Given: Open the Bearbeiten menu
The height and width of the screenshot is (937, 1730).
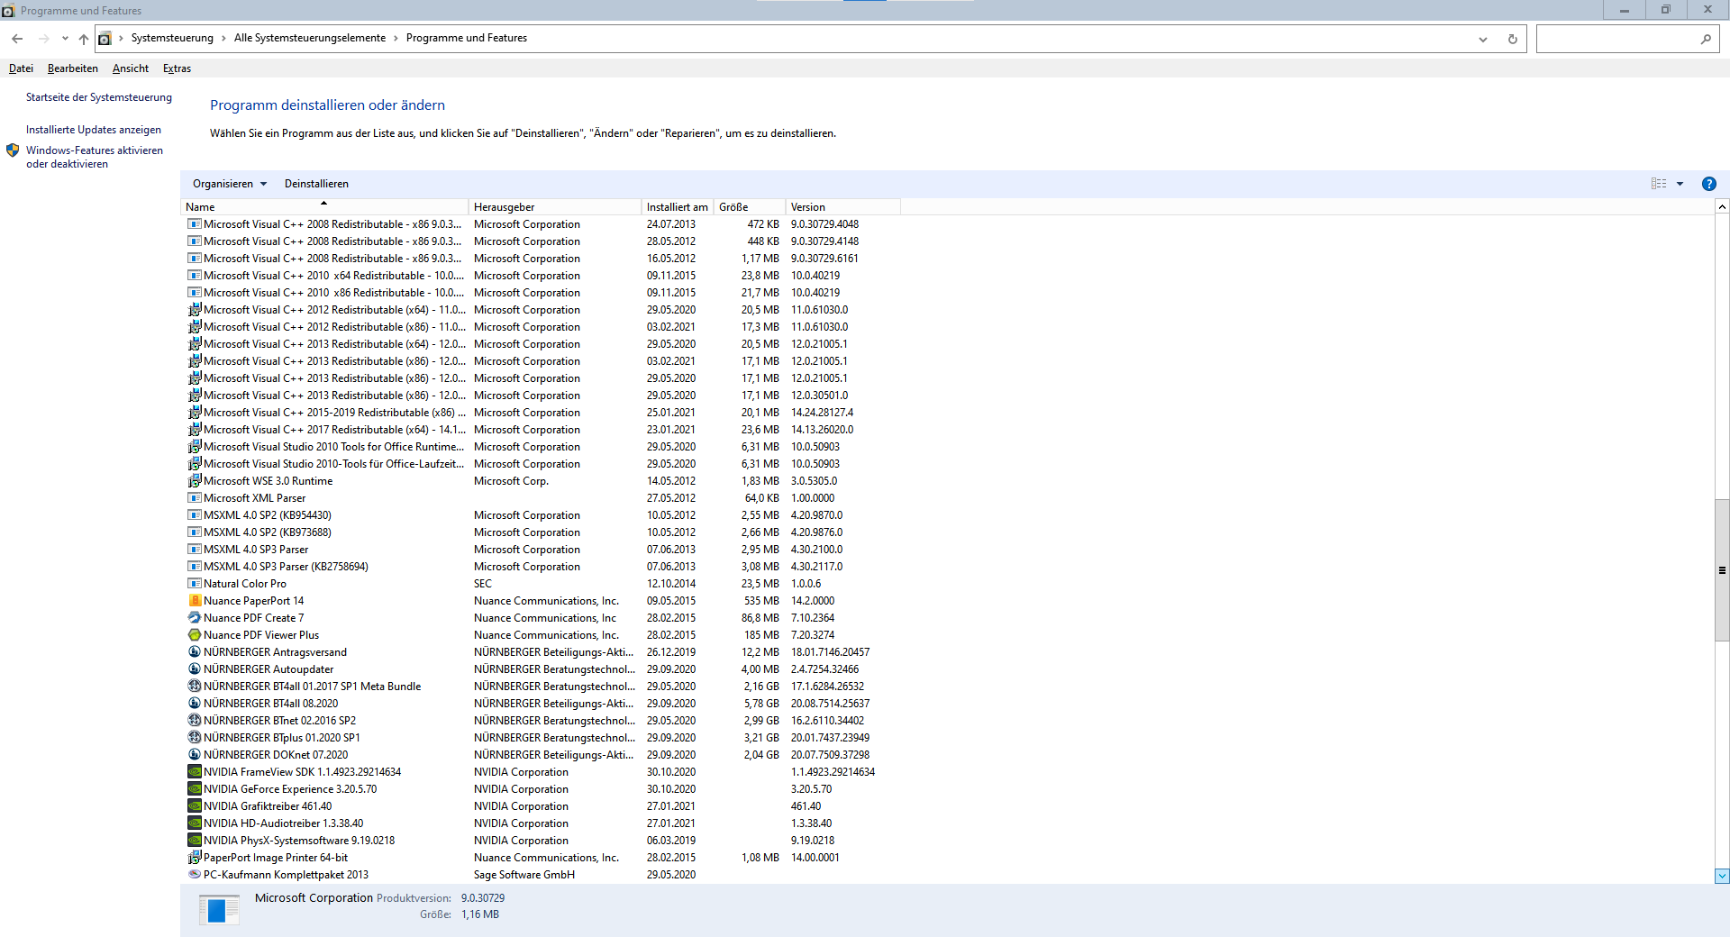Looking at the screenshot, I should (x=73, y=68).
